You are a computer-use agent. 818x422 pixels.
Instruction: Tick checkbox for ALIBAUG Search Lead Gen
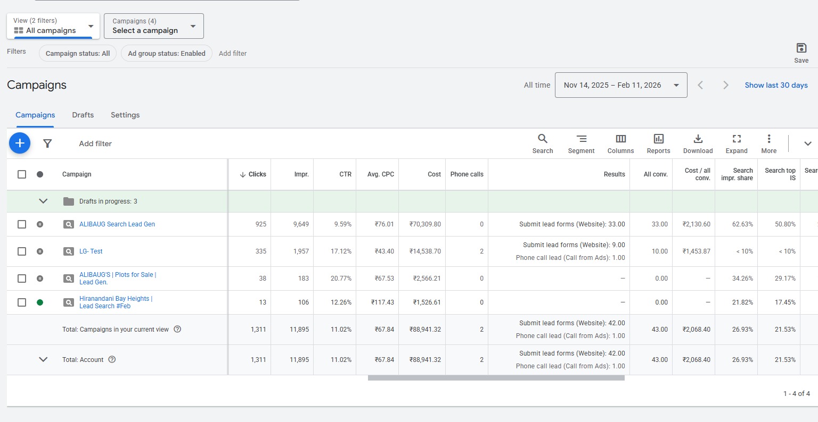click(x=22, y=224)
